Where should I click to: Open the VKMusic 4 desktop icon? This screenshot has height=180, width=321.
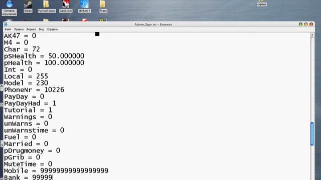[x=84, y=6]
